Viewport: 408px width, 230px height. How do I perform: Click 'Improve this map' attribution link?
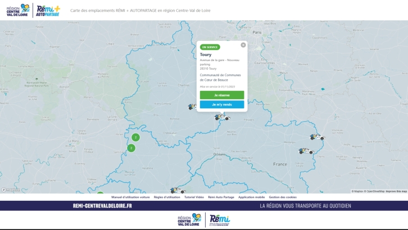(396, 191)
